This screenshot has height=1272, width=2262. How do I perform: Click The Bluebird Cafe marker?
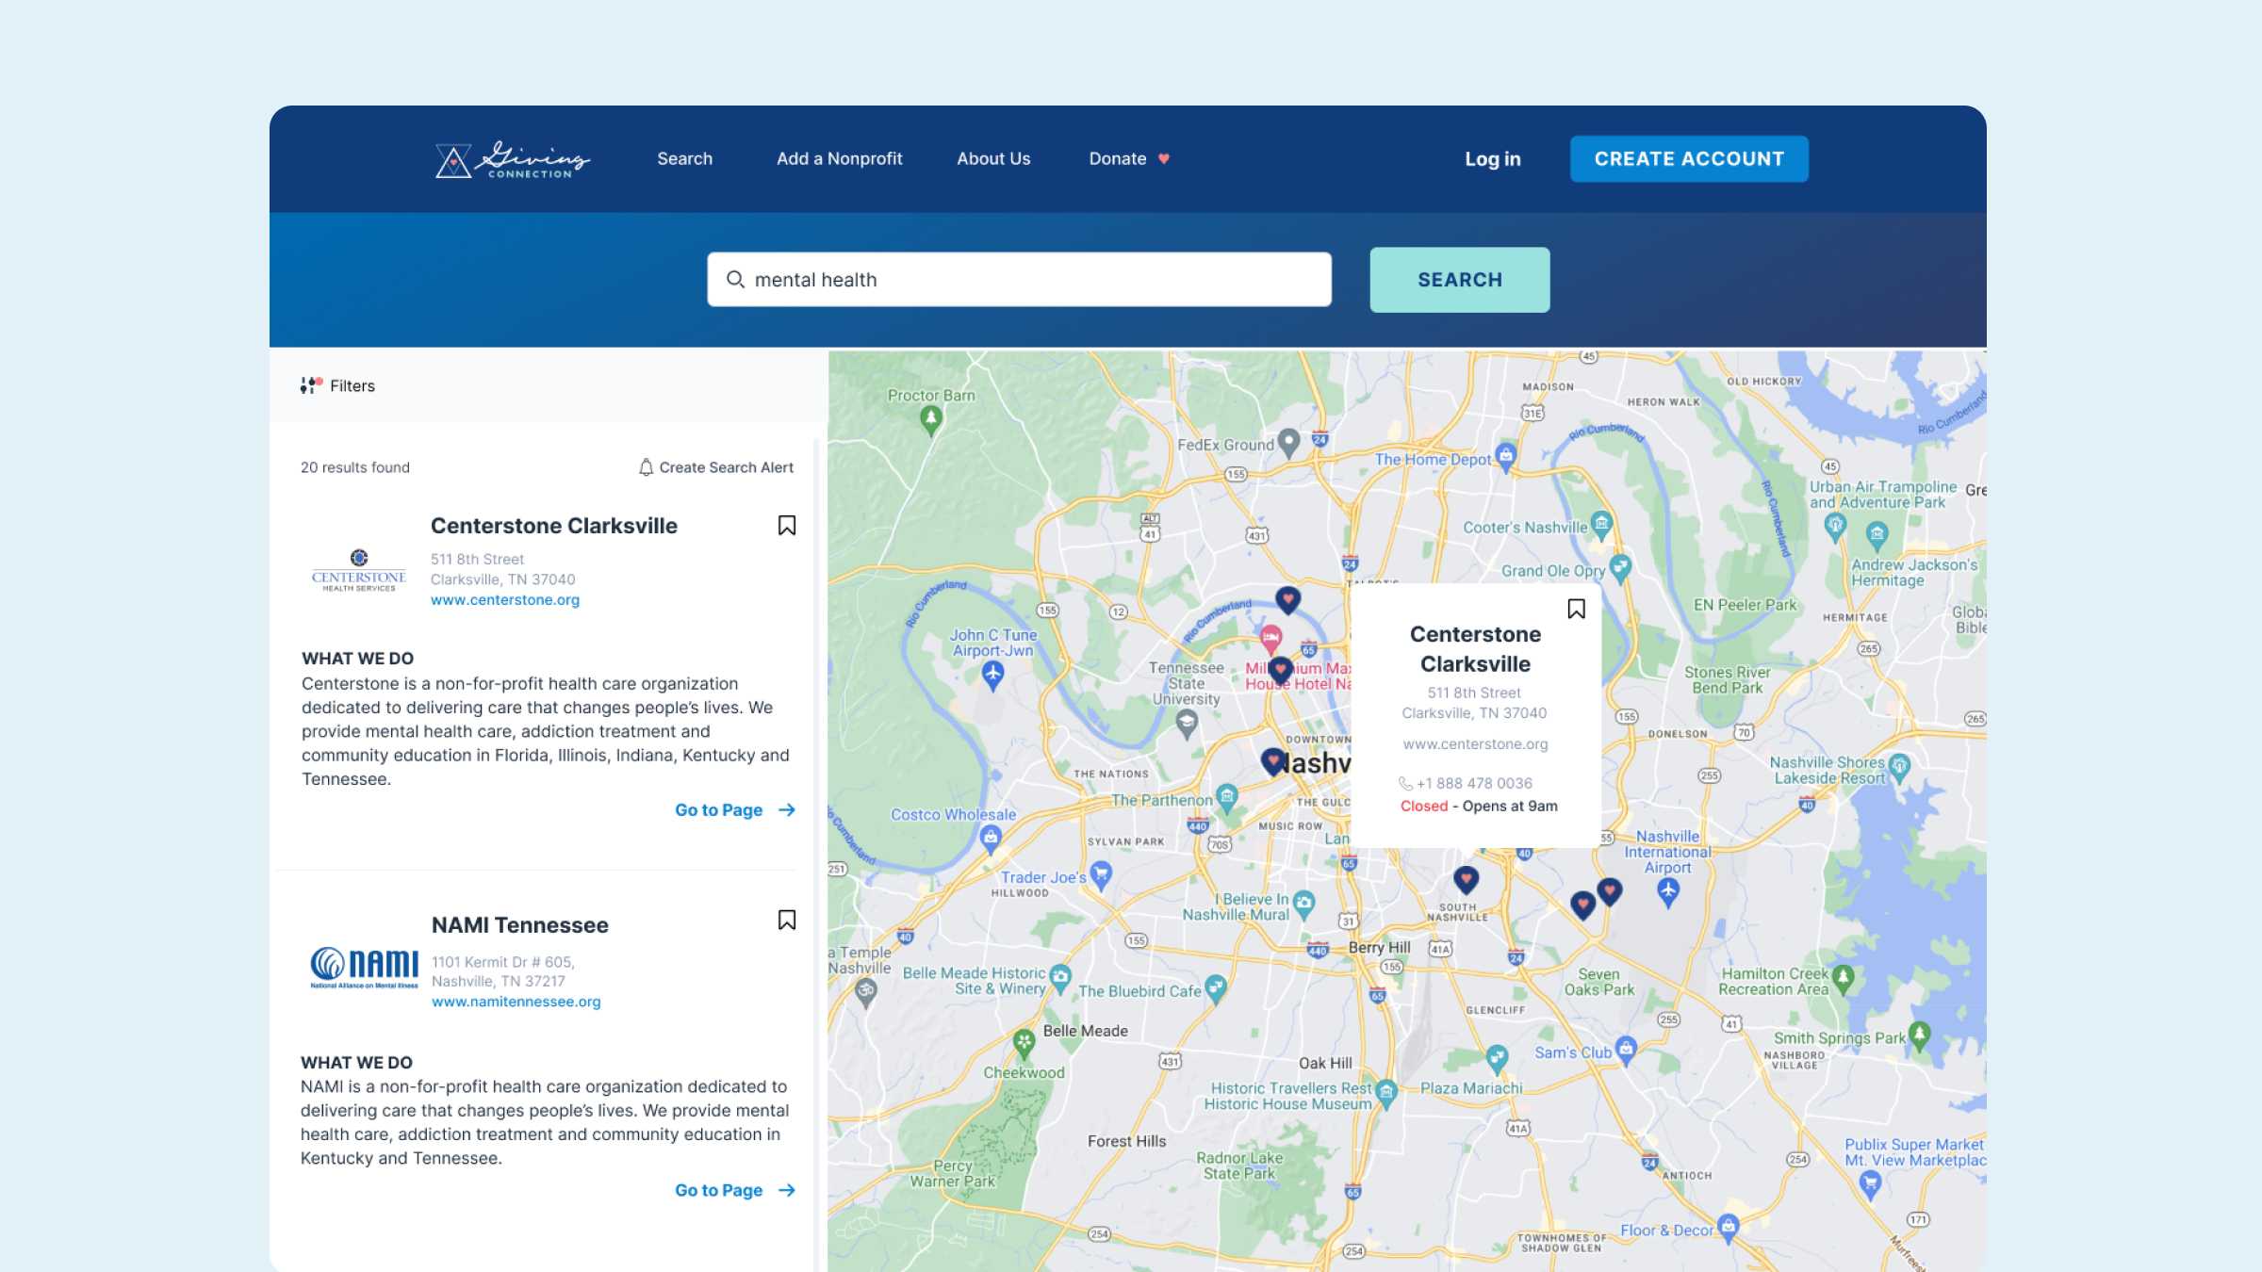pos(1216,988)
